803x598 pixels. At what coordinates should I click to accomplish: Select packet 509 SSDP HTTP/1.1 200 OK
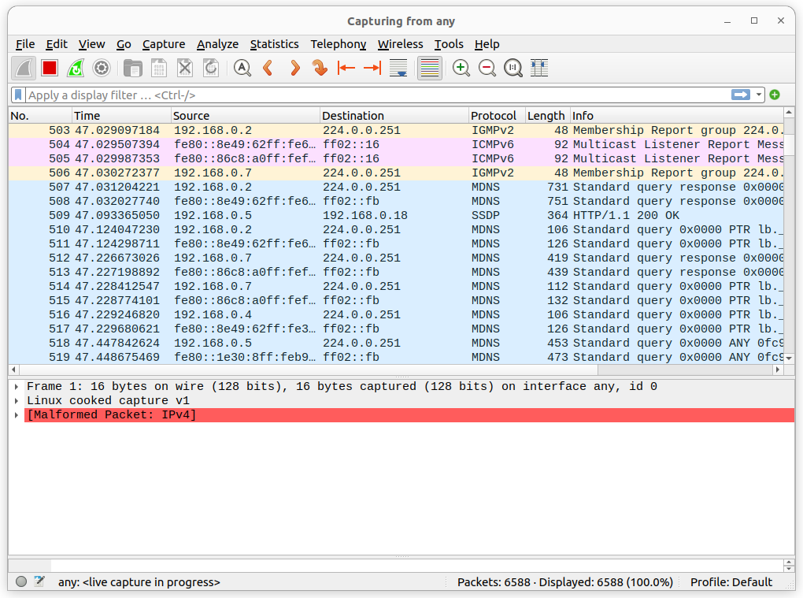396,215
